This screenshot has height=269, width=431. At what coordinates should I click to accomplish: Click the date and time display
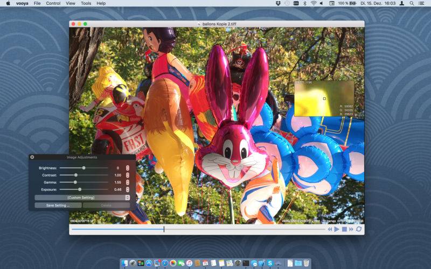[378, 3]
